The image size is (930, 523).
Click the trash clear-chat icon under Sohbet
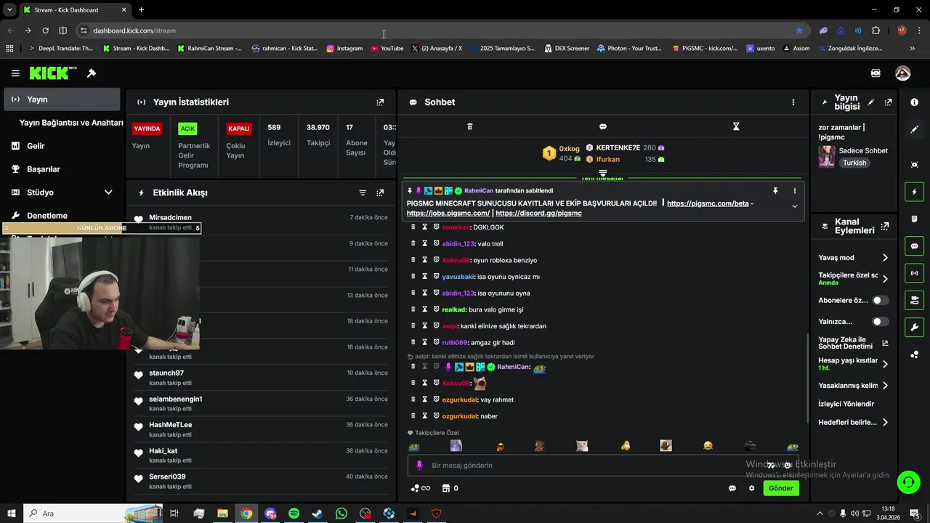pyautogui.click(x=469, y=126)
